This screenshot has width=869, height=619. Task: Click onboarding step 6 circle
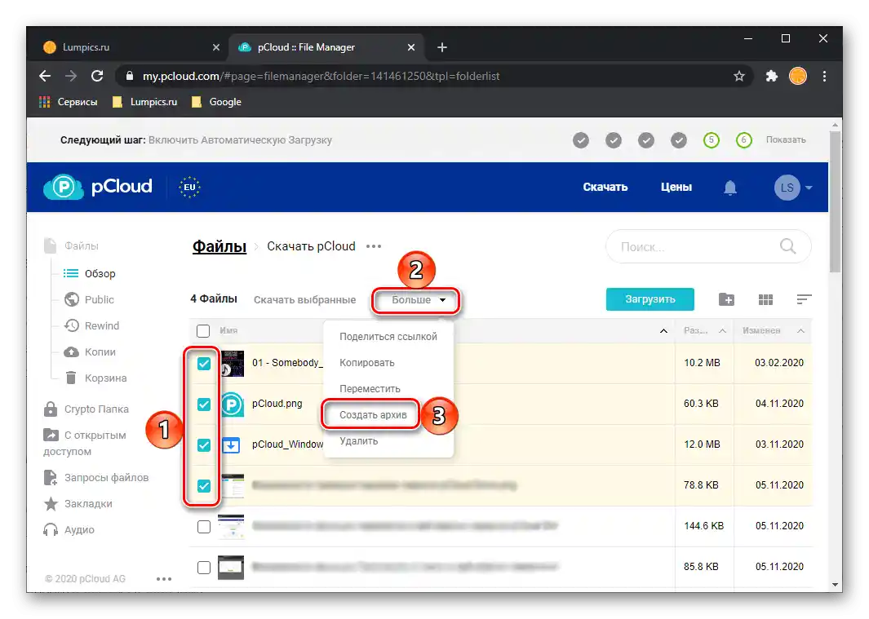point(743,140)
